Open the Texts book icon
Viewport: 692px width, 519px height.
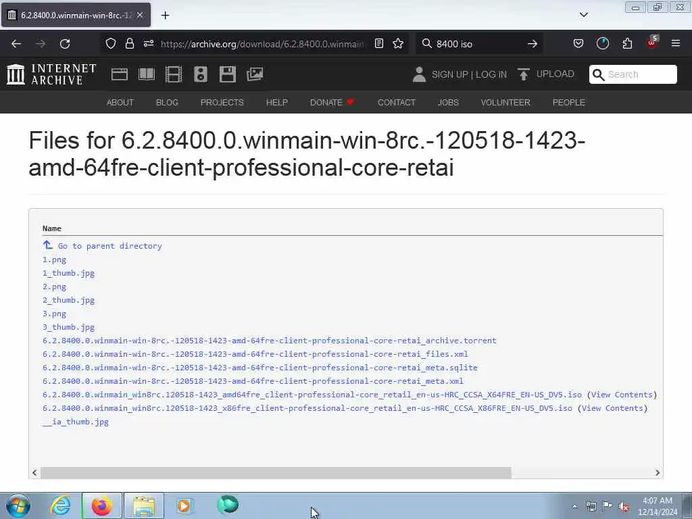point(147,74)
